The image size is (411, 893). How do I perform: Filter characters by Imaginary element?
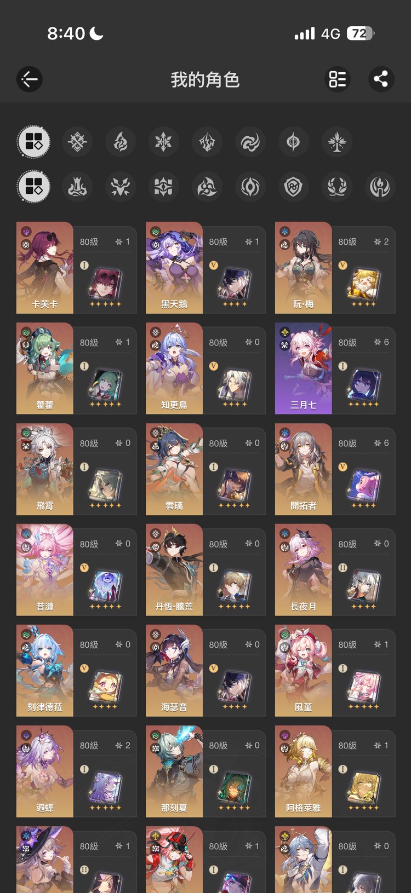(336, 142)
